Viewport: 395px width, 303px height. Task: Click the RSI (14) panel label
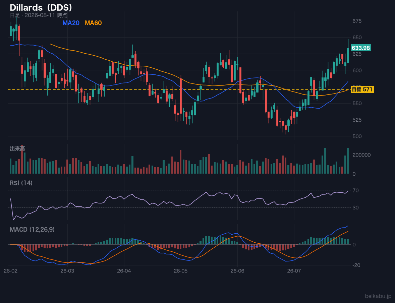tap(21, 183)
